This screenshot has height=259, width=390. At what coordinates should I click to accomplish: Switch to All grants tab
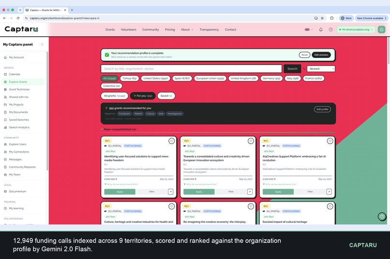click(114, 95)
